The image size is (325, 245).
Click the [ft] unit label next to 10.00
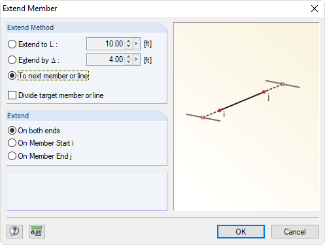(x=148, y=44)
